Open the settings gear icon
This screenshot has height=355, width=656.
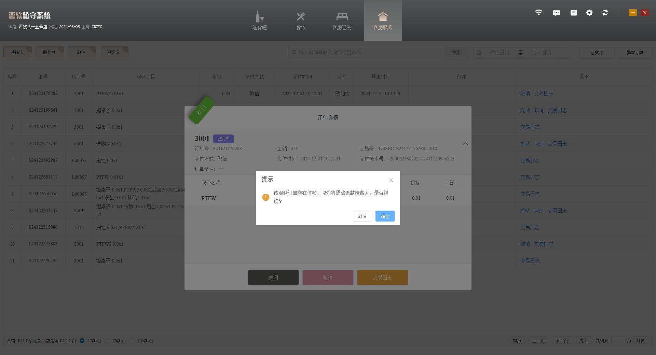589,13
